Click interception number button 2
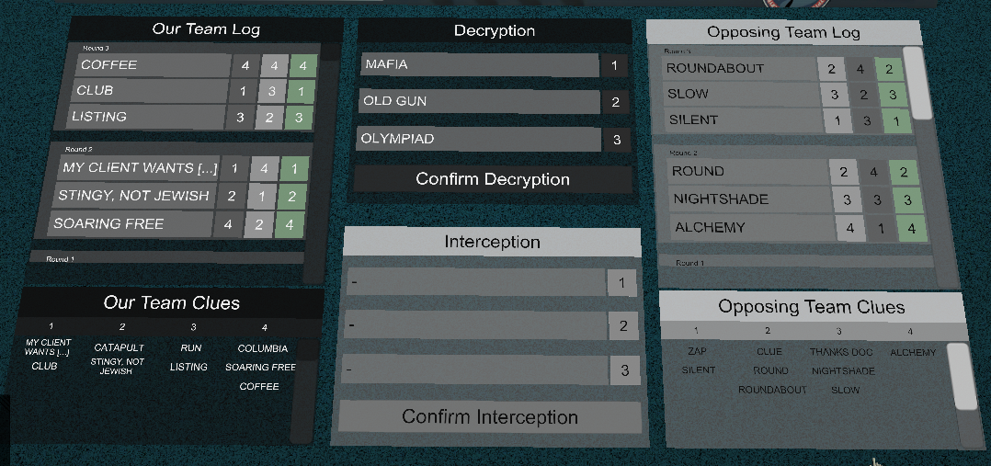991x466 pixels. (x=623, y=326)
